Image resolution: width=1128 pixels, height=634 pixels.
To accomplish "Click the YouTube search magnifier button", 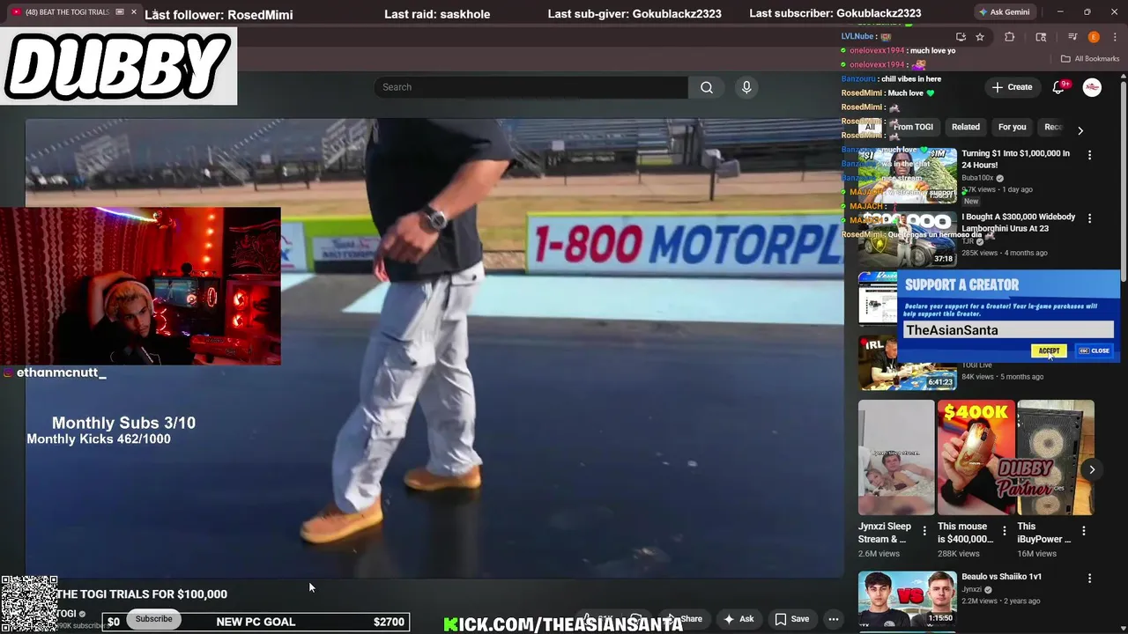I will coord(706,87).
